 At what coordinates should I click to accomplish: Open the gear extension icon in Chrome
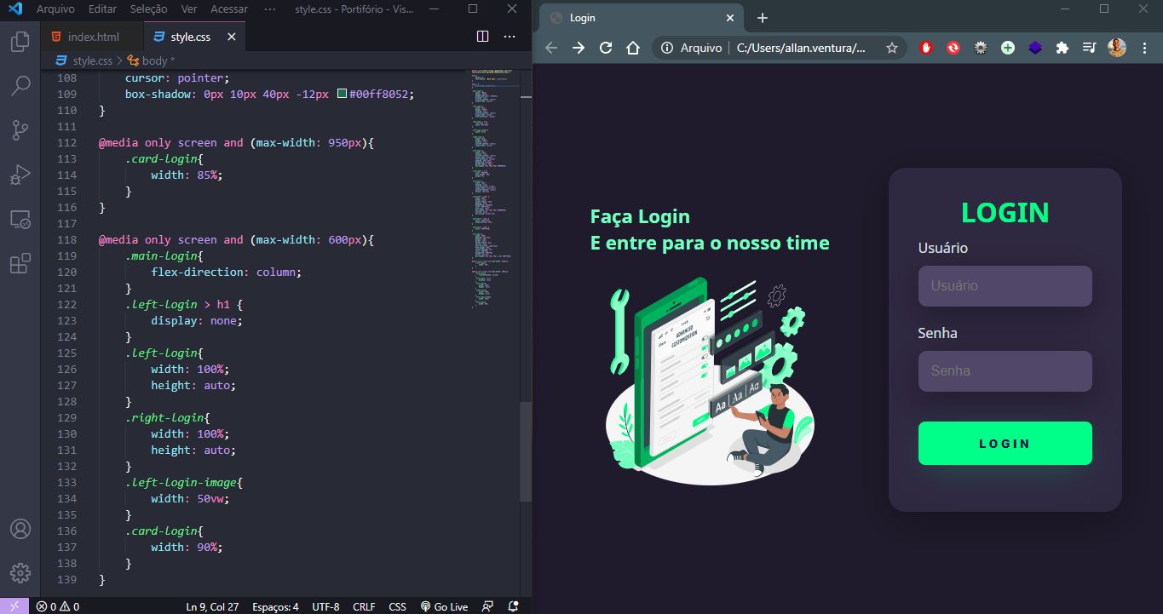tap(981, 48)
